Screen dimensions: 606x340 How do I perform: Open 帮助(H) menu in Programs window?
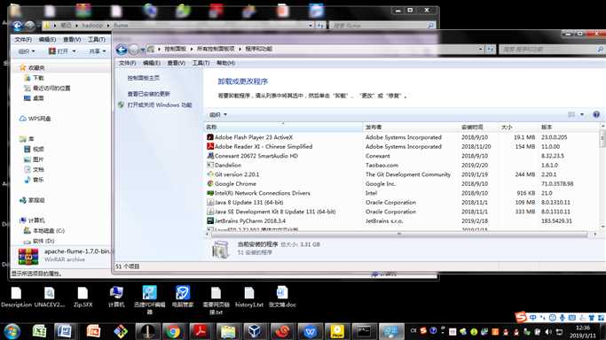pyautogui.click(x=225, y=63)
